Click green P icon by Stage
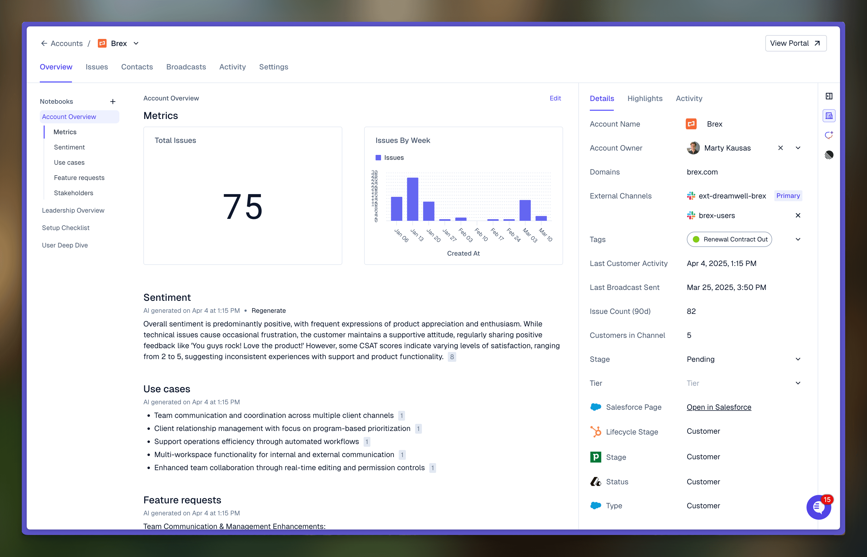The height and width of the screenshot is (557, 867). pos(596,457)
